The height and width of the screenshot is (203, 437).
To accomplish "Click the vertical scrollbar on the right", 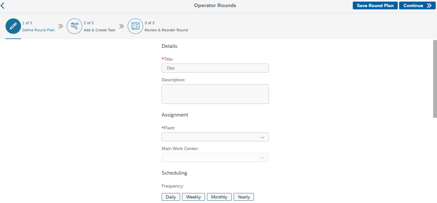I will pyautogui.click(x=435, y=79).
